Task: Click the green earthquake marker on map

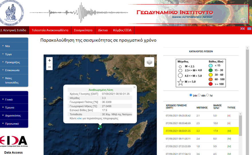Action: point(101,127)
